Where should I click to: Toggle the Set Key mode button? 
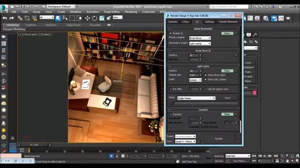[219, 161]
